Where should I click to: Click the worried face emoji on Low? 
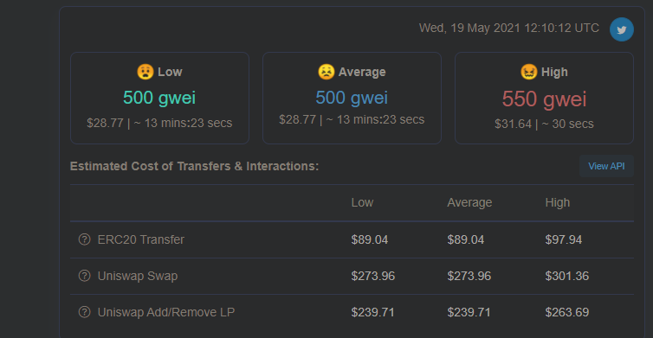[145, 72]
